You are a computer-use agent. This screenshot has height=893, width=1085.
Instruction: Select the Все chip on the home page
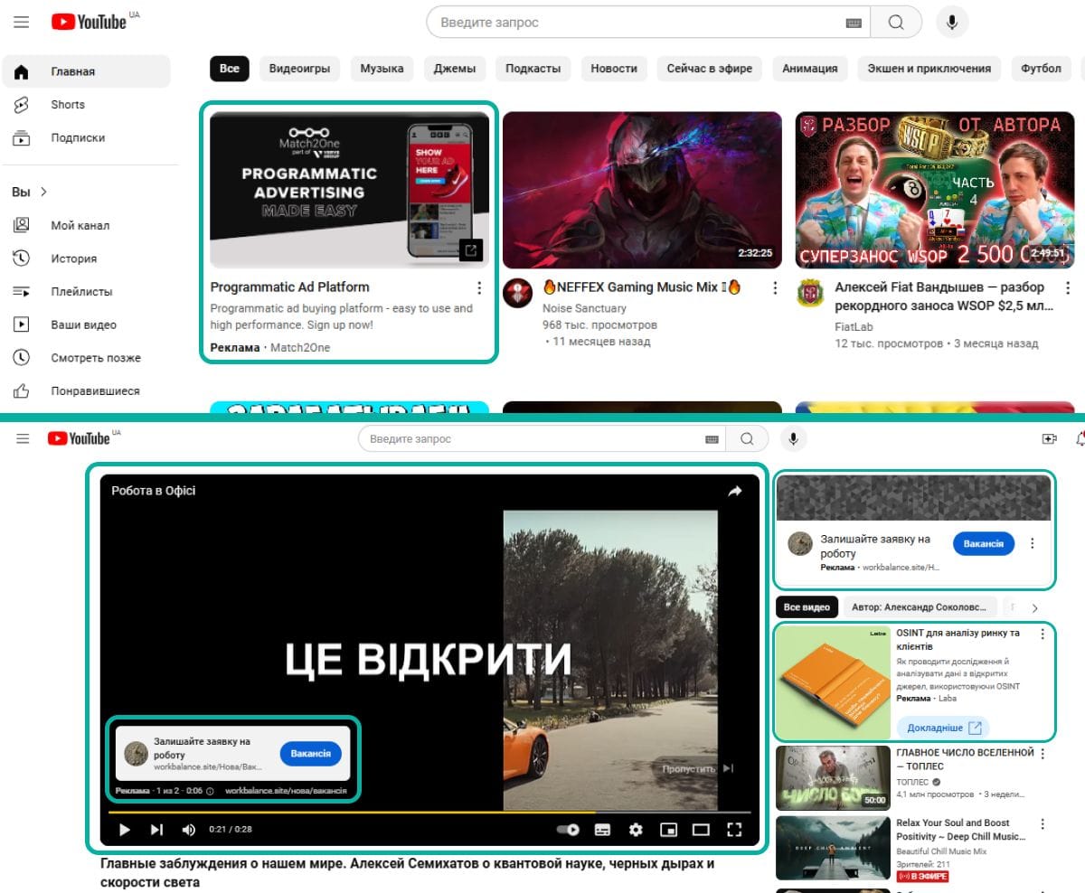pyautogui.click(x=230, y=68)
